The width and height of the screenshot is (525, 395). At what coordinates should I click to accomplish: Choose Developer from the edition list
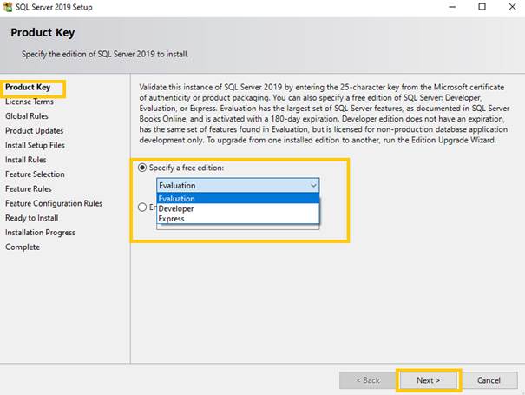click(176, 208)
